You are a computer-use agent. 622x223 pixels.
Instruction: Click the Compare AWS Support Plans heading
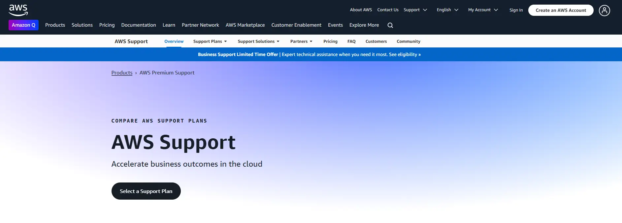tap(159, 121)
